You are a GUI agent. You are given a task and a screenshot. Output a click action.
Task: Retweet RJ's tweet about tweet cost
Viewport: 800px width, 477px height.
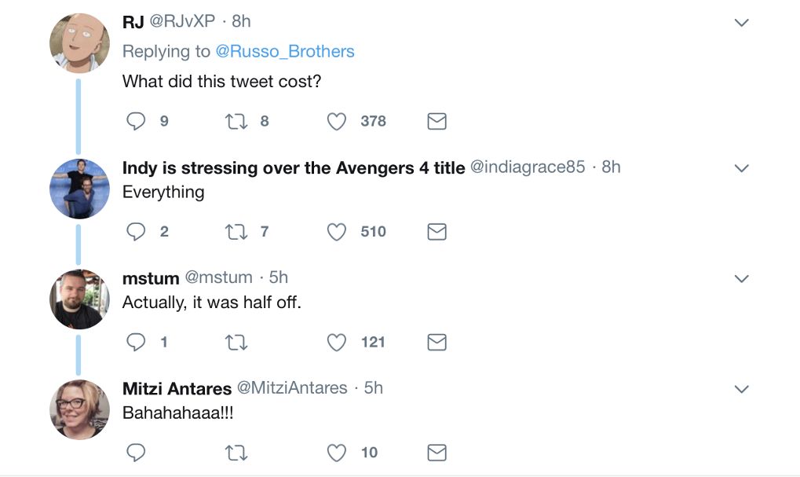pos(236,121)
